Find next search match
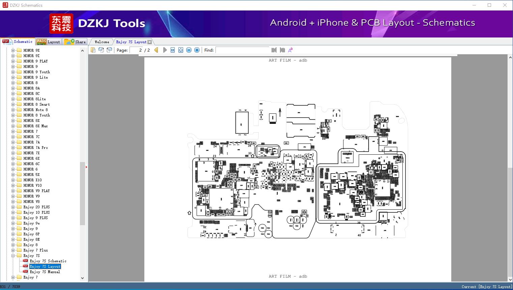The height and width of the screenshot is (290, 513). point(282,50)
